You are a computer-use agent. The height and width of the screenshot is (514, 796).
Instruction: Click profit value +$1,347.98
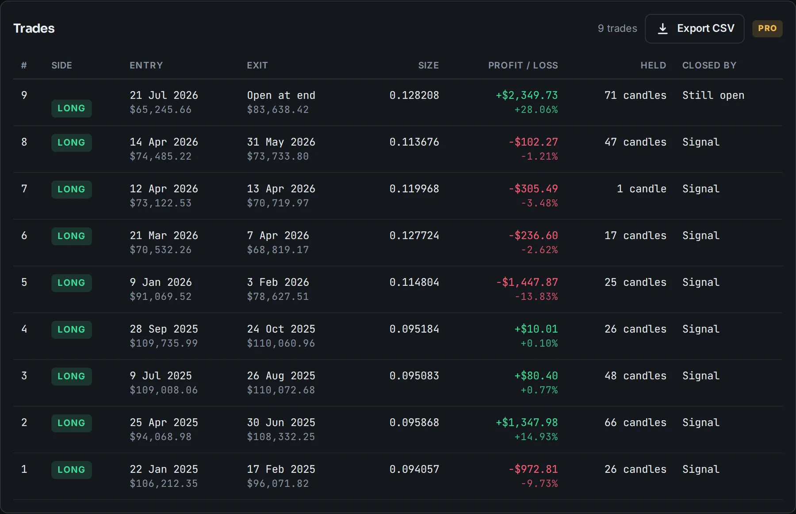pyautogui.click(x=526, y=422)
